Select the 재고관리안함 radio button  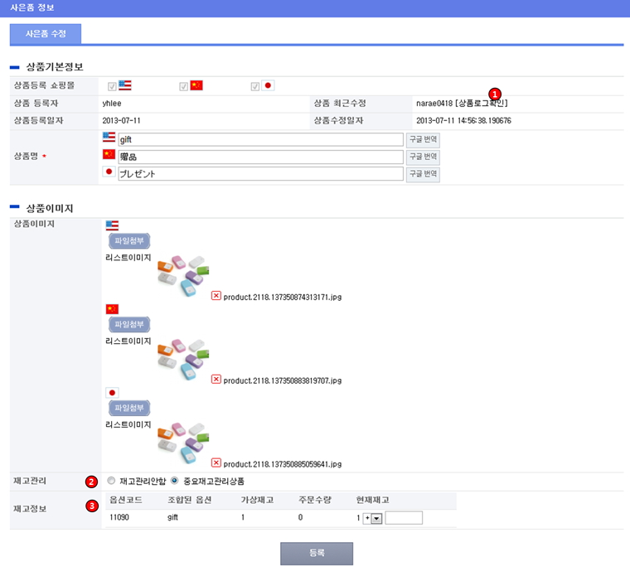[x=112, y=481]
